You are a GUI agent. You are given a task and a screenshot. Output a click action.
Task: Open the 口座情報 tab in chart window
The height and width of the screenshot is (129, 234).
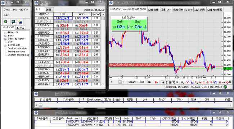154,10
